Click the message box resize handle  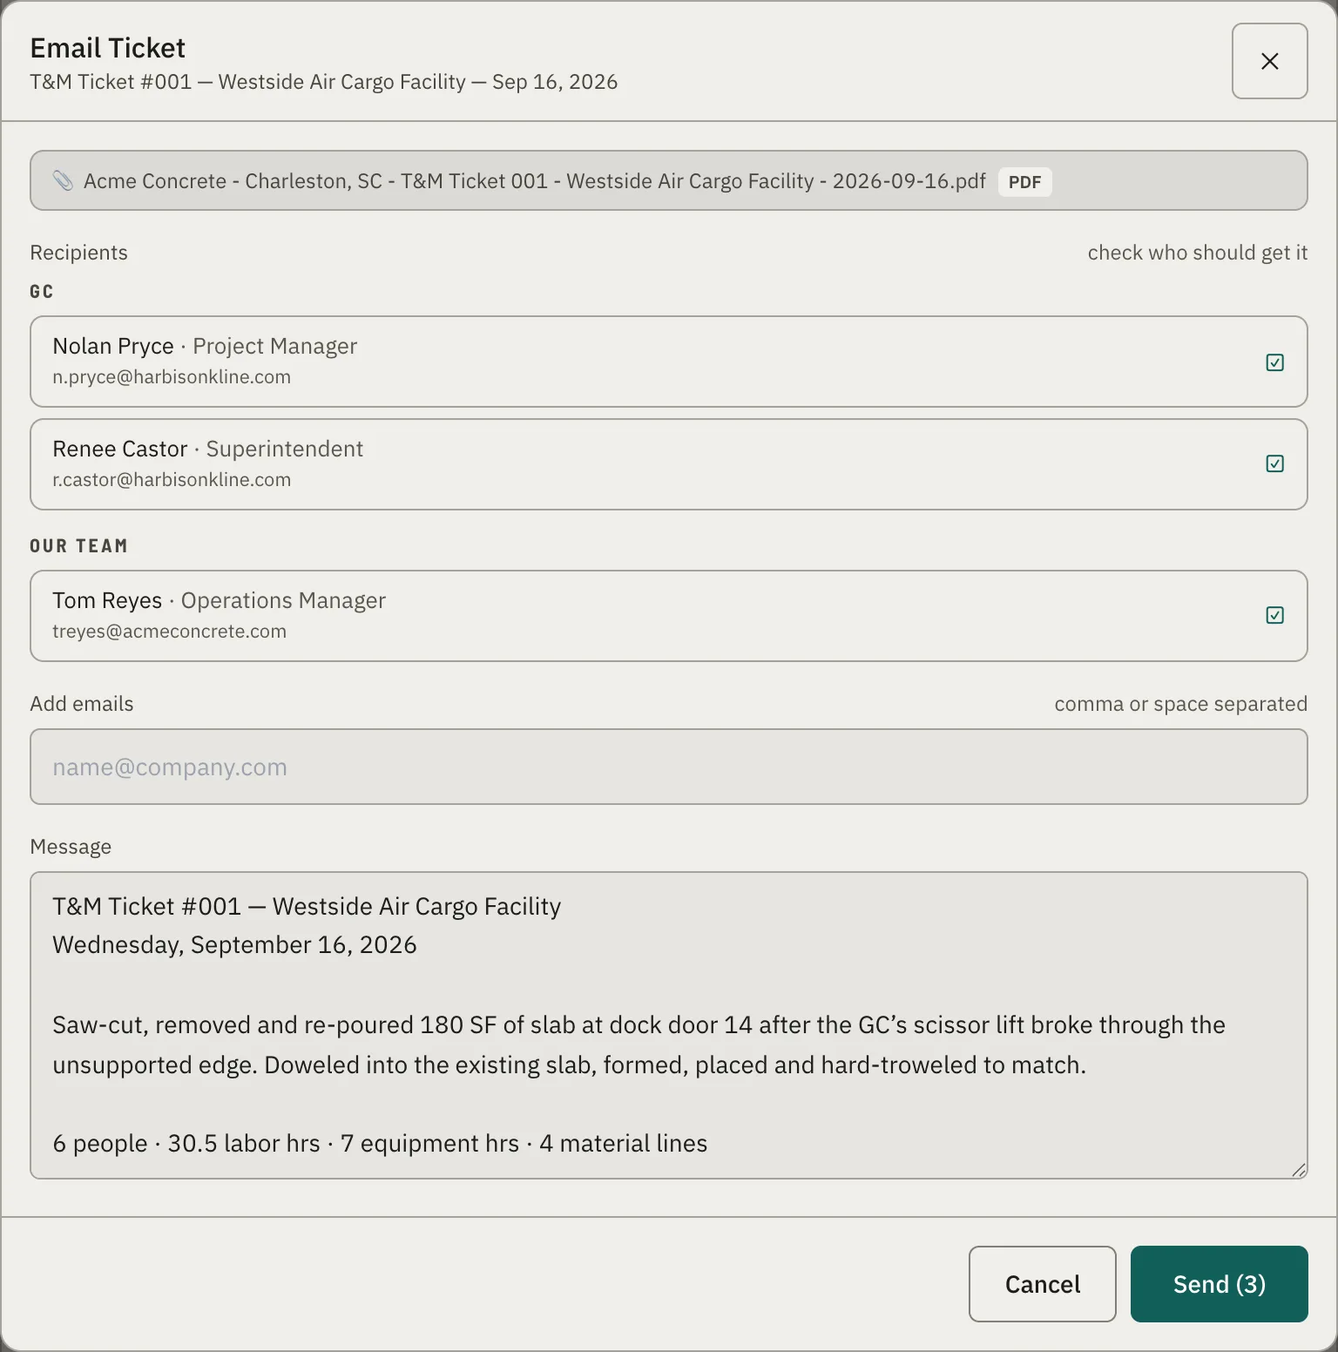coord(1298,1170)
